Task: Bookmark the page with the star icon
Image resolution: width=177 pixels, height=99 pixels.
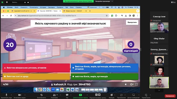Action: [107, 16]
